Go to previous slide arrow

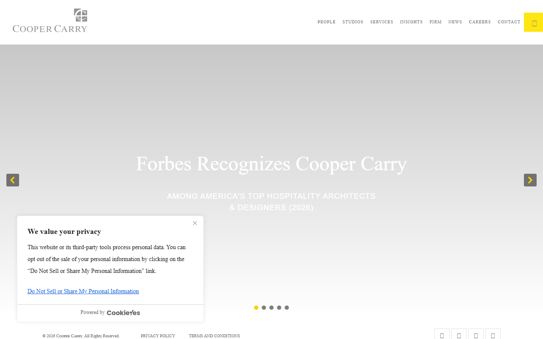click(x=13, y=180)
